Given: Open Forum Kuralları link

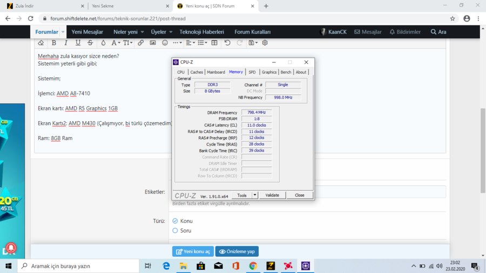Looking at the screenshot, I should (x=252, y=32).
